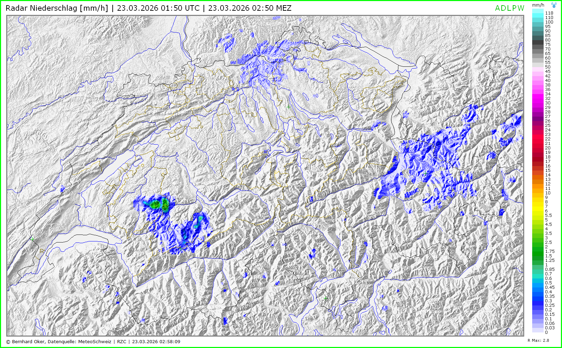
Task: Click the 'Radar Niederschlag [mm/h]' title
Action: pyautogui.click(x=57, y=8)
